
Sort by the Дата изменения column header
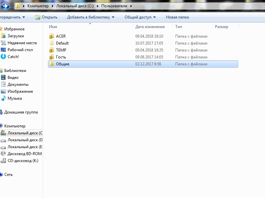coord(150,27)
